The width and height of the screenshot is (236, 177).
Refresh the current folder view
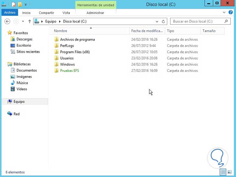click(163, 22)
